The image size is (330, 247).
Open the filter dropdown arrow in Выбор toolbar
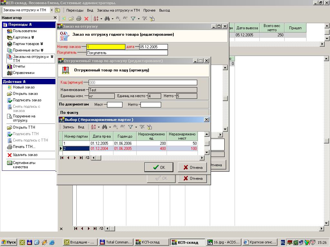click(x=136, y=127)
